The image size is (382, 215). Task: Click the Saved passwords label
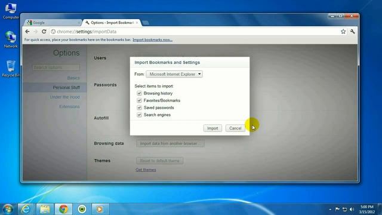tap(159, 107)
